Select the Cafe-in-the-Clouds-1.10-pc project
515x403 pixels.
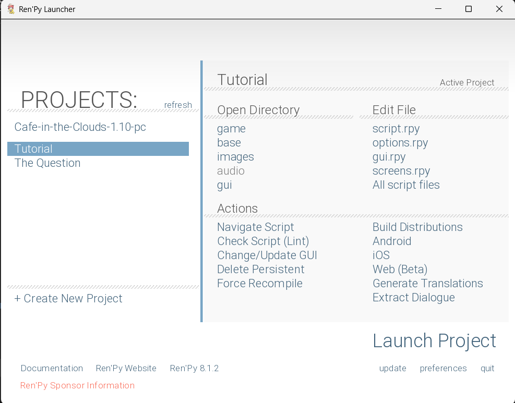tap(80, 127)
